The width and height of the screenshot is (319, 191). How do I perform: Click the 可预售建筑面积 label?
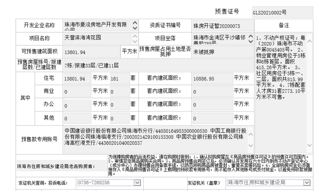pyautogui.click(x=39, y=51)
